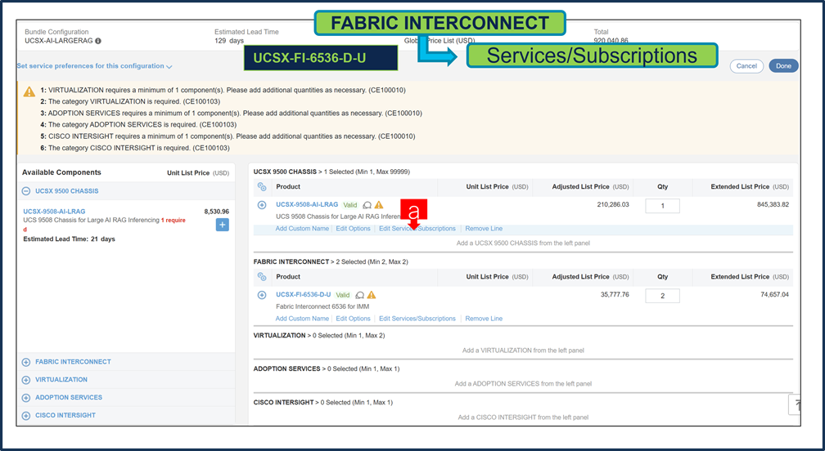
Task: Click Edit Services/Subscriptions for Fabric Interconnect line
Action: [x=417, y=319]
